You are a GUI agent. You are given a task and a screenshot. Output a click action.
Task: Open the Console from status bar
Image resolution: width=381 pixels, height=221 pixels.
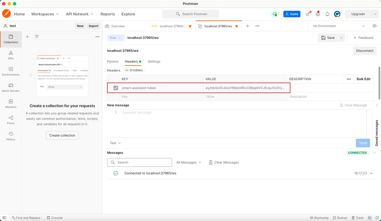click(x=55, y=218)
